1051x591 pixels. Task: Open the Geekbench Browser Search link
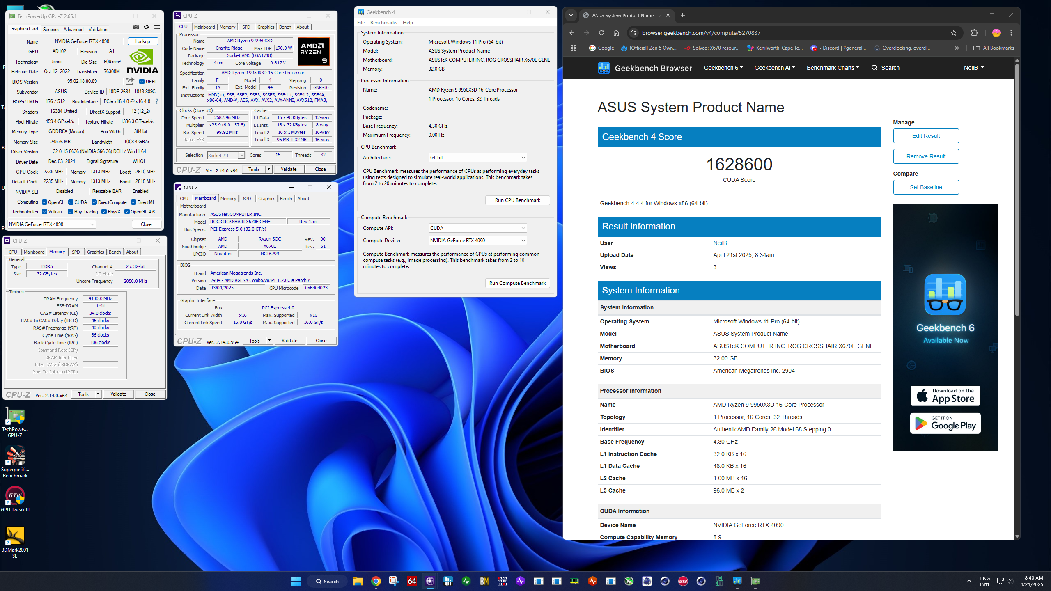point(885,68)
